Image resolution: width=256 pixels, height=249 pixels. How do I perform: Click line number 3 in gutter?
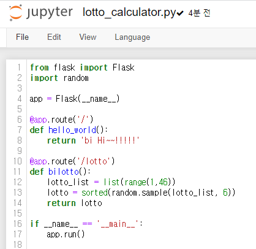(20, 88)
